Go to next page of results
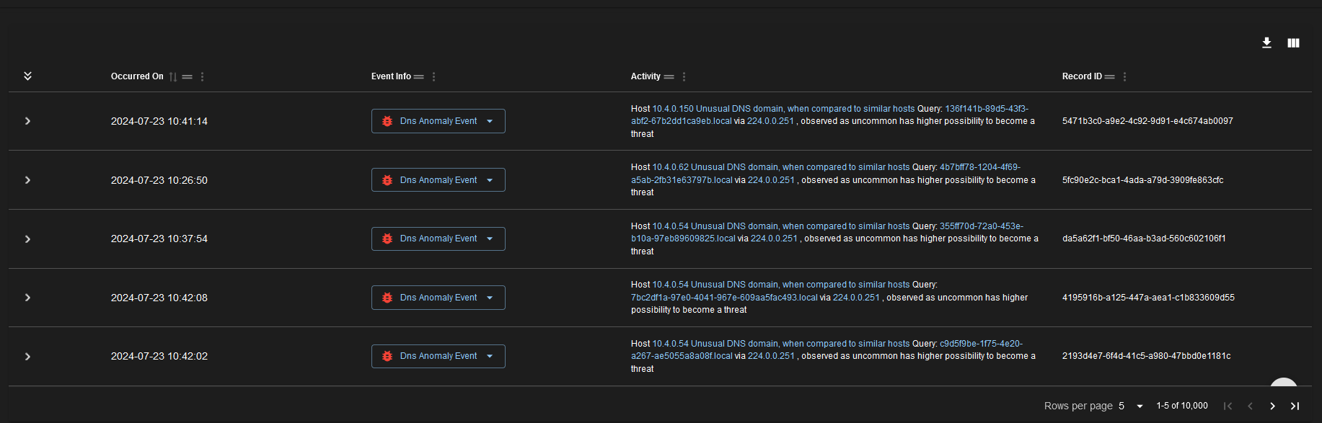The height and width of the screenshot is (423, 1322). 1272,406
